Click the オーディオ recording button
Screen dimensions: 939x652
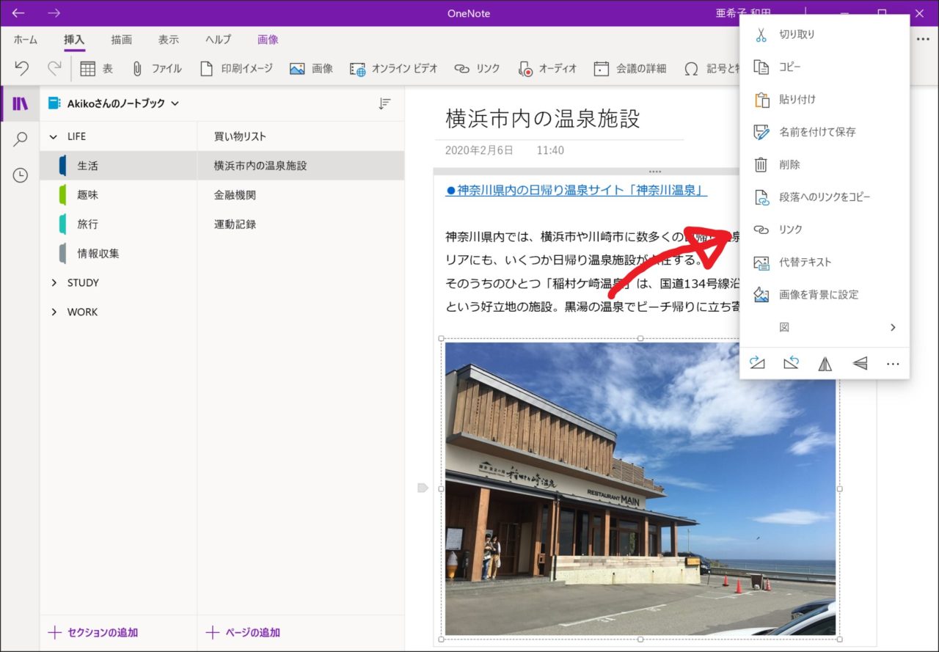(547, 68)
